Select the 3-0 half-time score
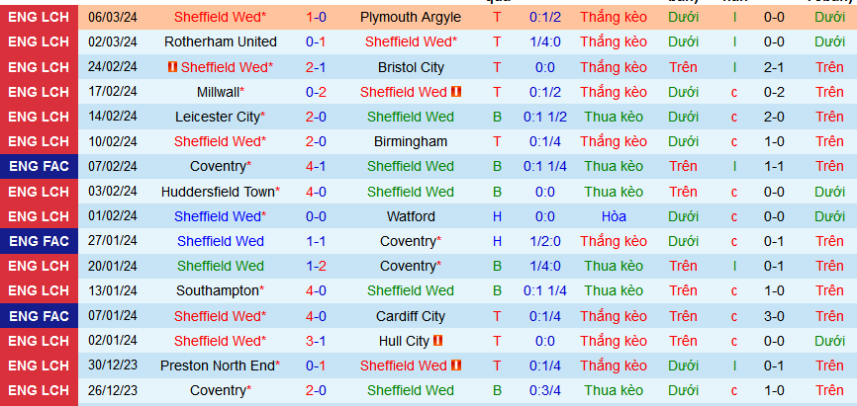 pyautogui.click(x=774, y=316)
